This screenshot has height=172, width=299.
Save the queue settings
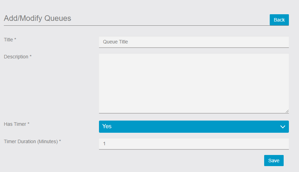(274, 161)
